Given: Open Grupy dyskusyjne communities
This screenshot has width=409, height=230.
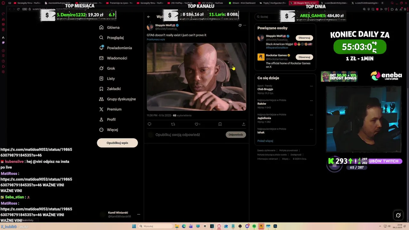Looking at the screenshot, I should 117,99.
